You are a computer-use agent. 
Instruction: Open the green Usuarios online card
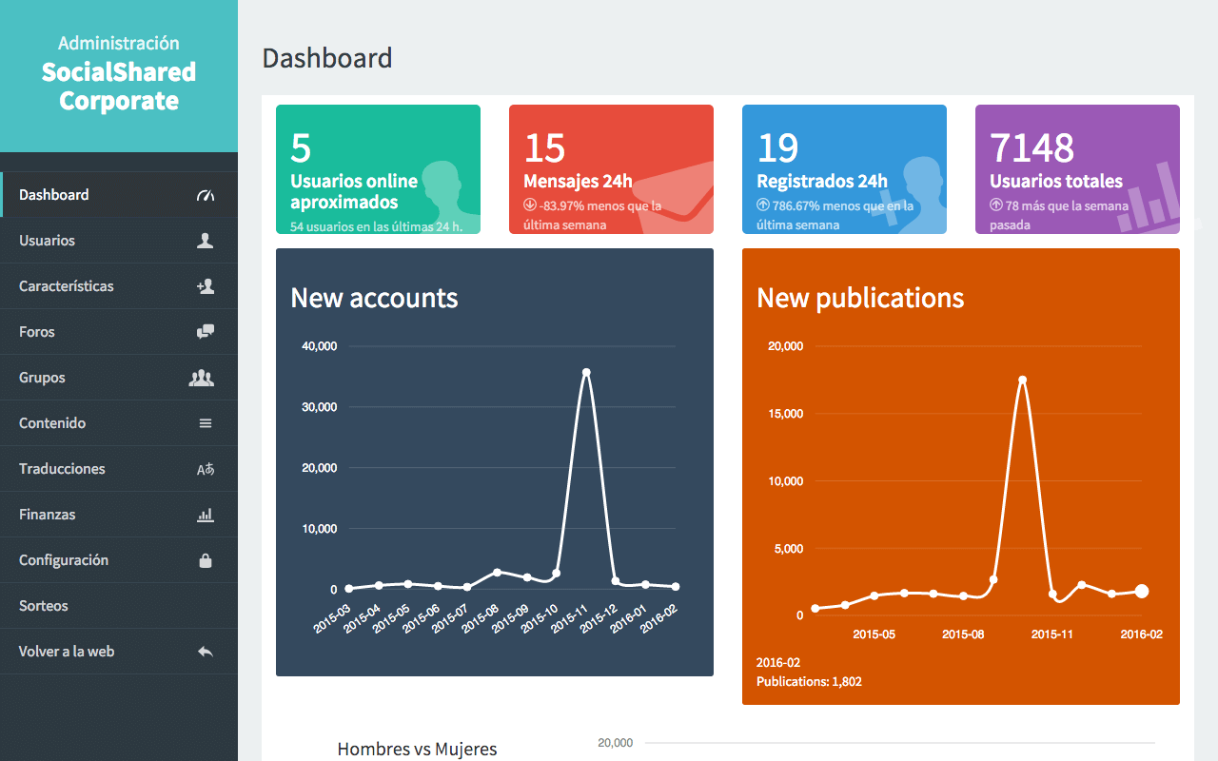click(x=378, y=169)
